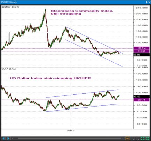Click the 91.243 purple price level tag

[142, 51]
